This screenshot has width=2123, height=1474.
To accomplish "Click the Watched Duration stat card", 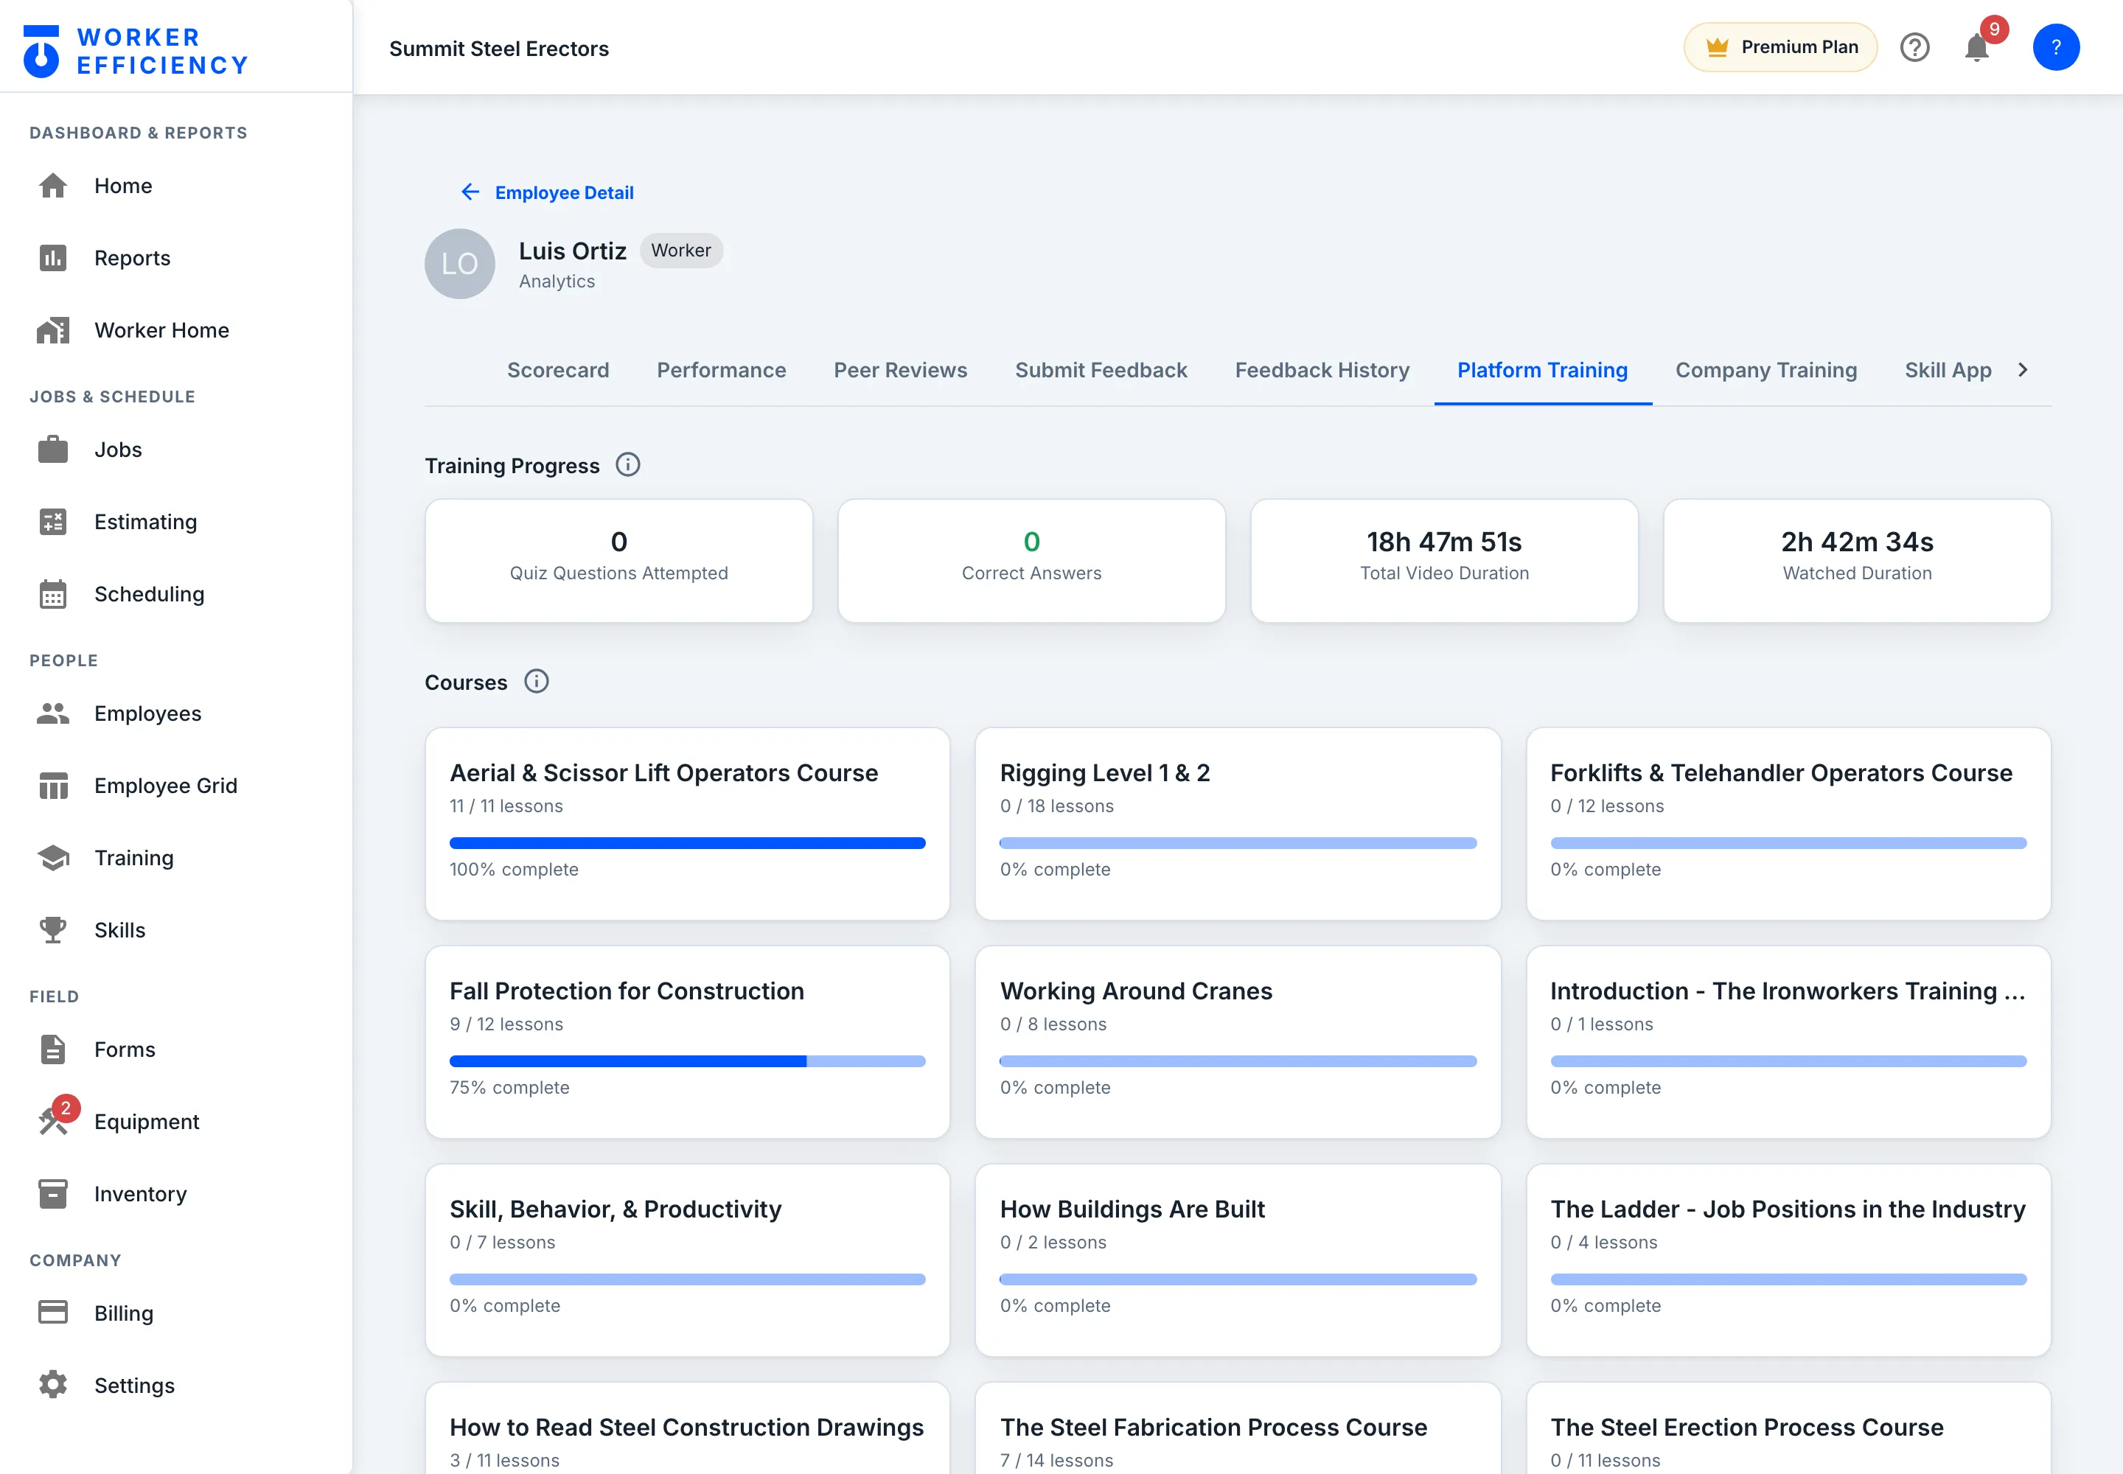I will point(1857,561).
